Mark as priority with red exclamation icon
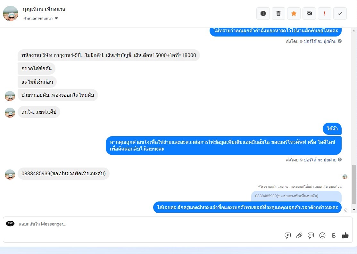 pyautogui.click(x=324, y=13)
